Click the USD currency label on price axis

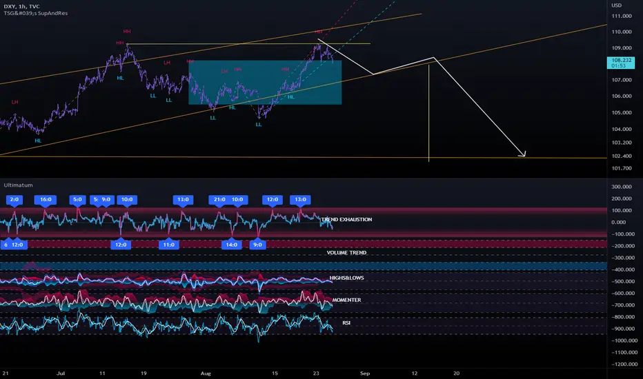[616, 6]
